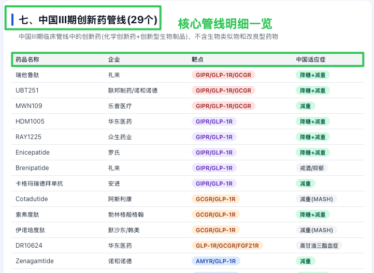Click the heading 七、中国III期创新药管线(29个)
Image resolution: width=374 pixels, height=273 pixels.
tap(88, 20)
